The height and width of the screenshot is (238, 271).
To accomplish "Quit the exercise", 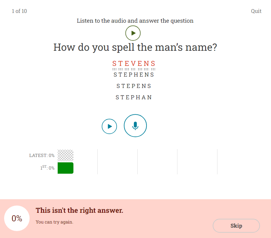I will click(256, 11).
